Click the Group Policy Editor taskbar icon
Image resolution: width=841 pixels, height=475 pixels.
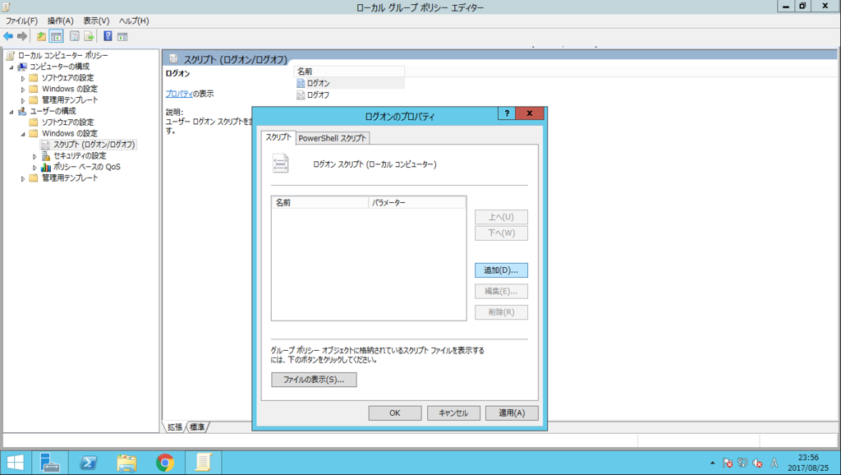tap(204, 463)
